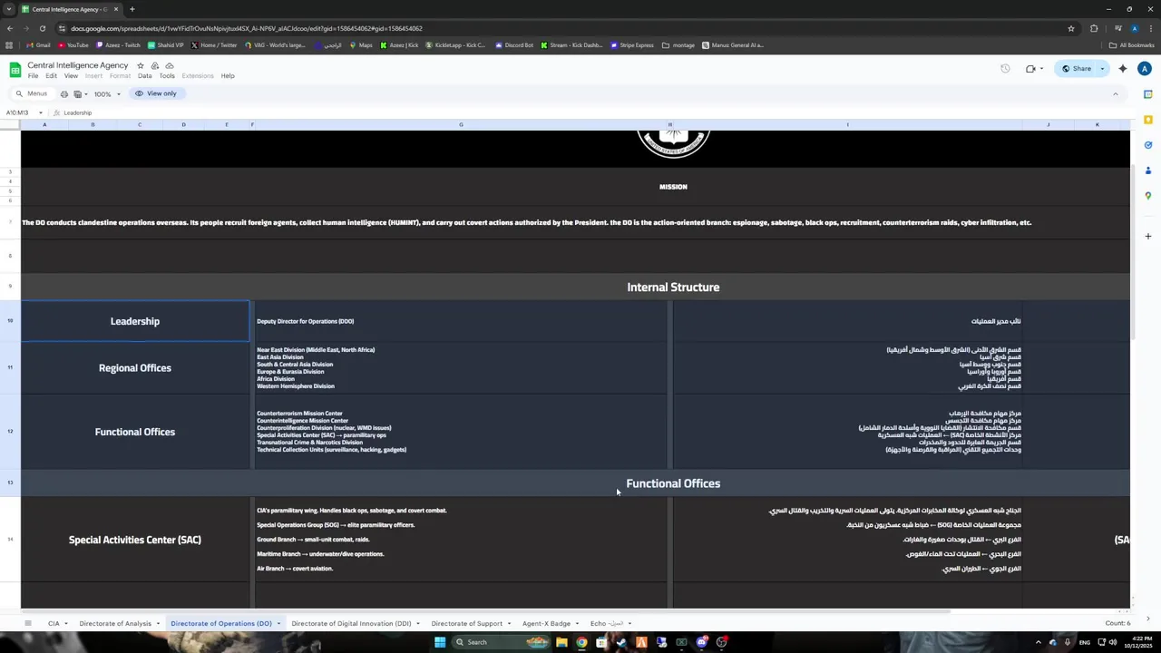Open version history clock icon

pos(1005,69)
